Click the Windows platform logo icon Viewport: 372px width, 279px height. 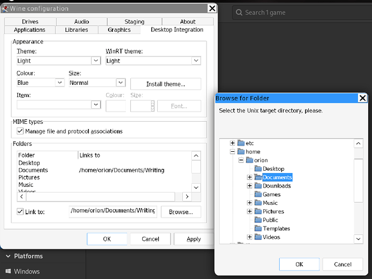click(x=8, y=271)
